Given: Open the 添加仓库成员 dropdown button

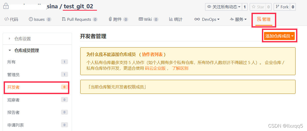Looking at the screenshot, I should [279, 36].
